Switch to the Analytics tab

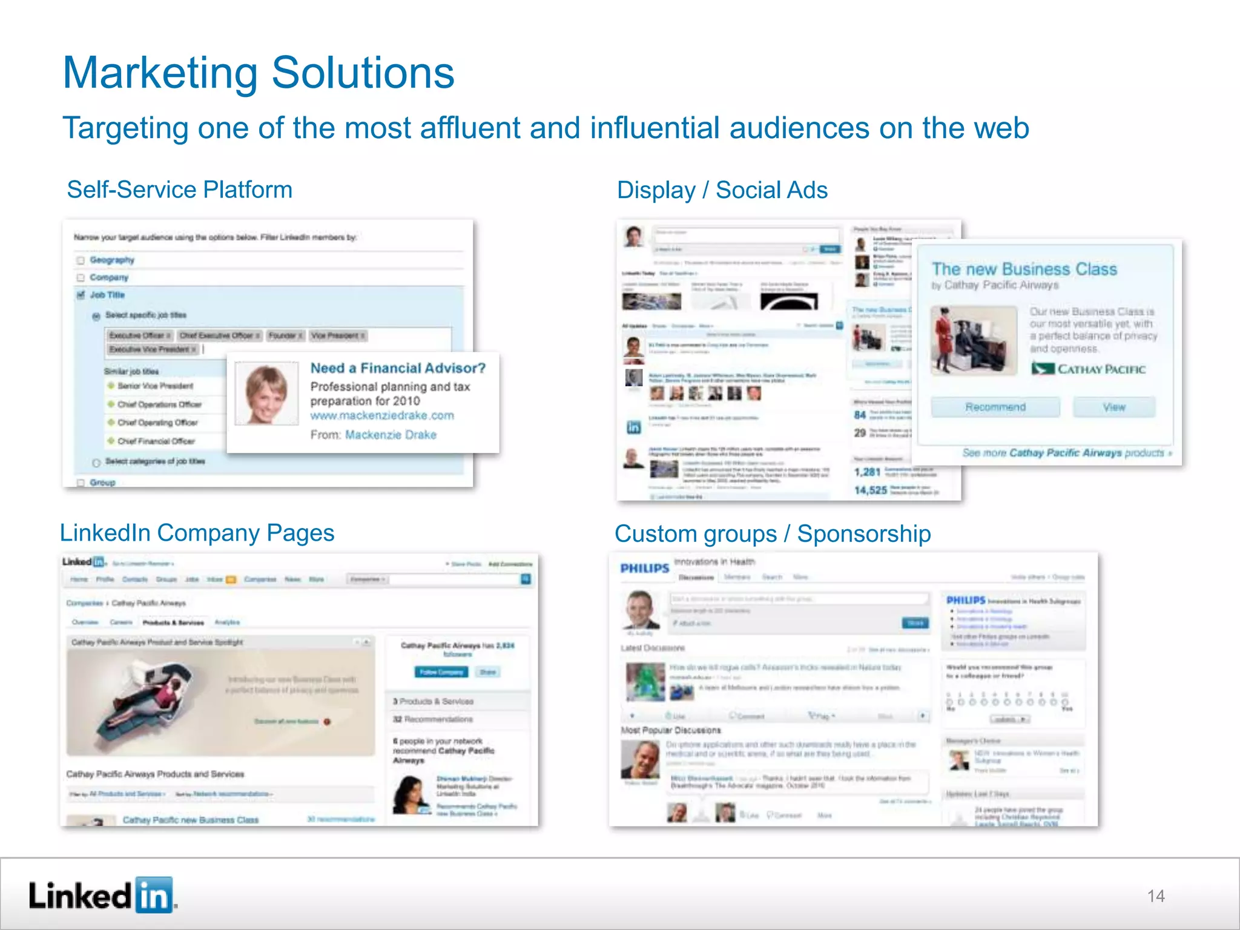227,622
